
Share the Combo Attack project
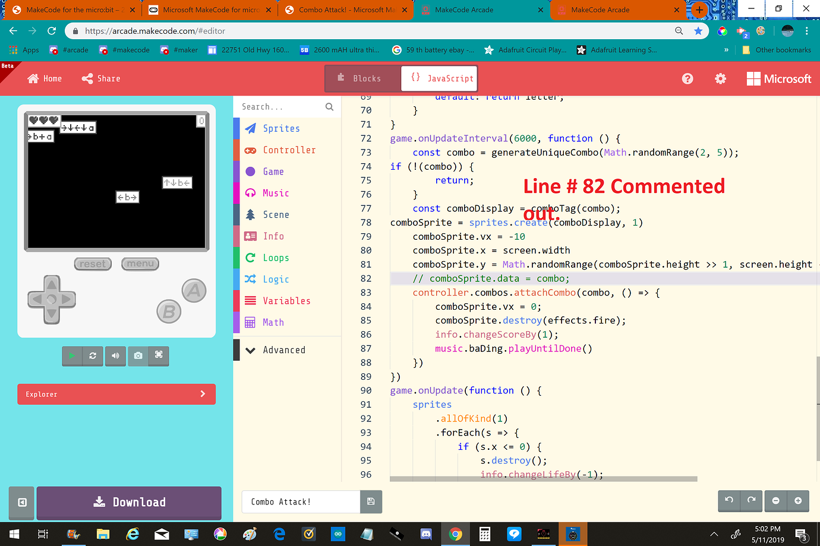[100, 78]
